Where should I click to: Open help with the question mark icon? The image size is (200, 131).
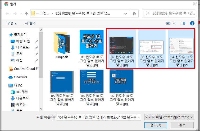[192, 23]
